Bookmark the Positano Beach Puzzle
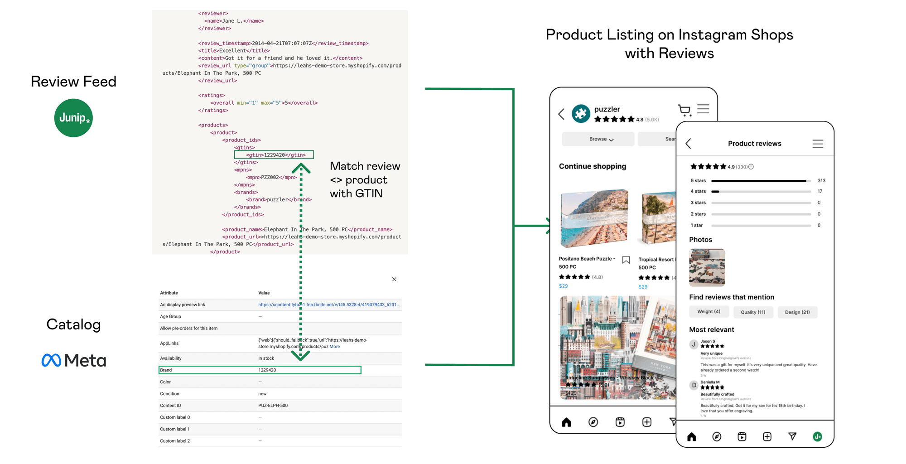The height and width of the screenshot is (464, 906). coord(626,260)
